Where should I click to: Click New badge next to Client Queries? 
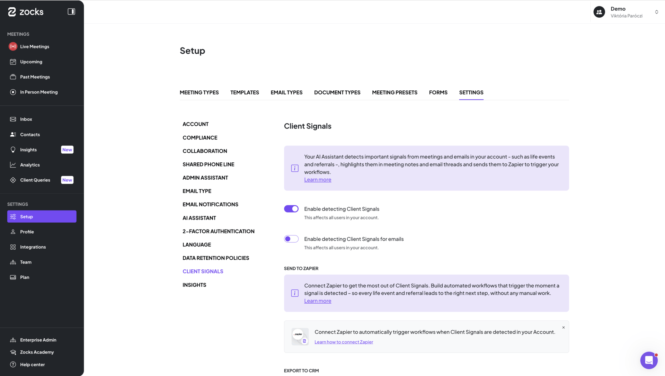[x=67, y=180]
